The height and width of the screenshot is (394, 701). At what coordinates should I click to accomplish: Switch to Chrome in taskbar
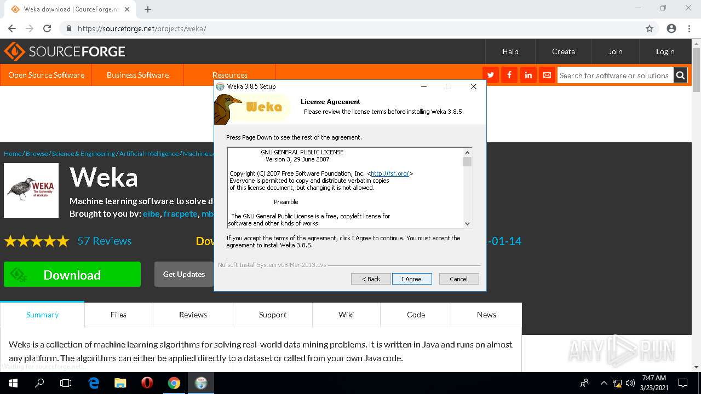[174, 383]
